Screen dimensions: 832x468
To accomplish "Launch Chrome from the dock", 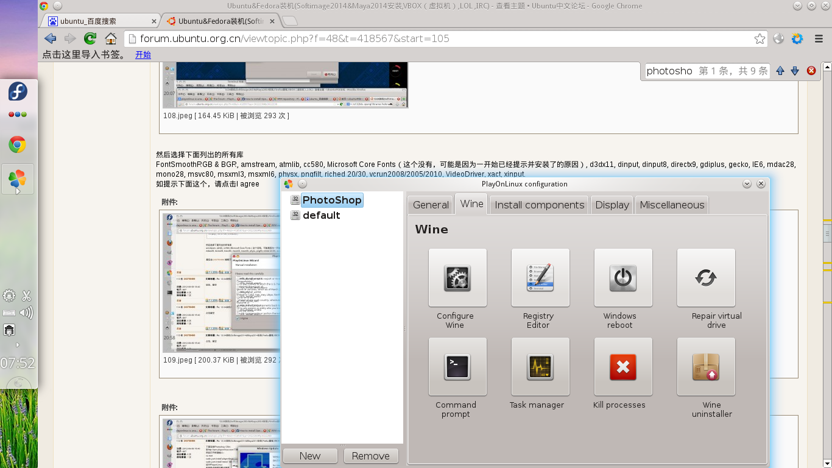I will 17,144.
